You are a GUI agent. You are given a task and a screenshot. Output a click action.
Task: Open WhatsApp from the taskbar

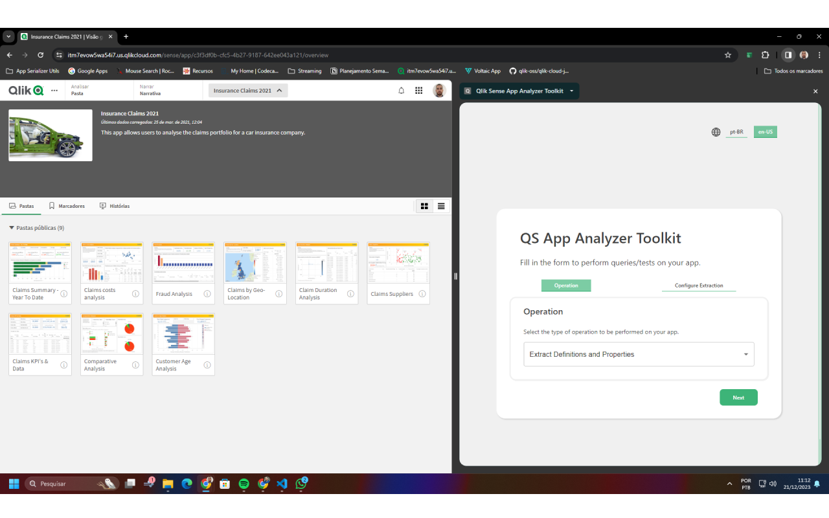click(x=301, y=483)
